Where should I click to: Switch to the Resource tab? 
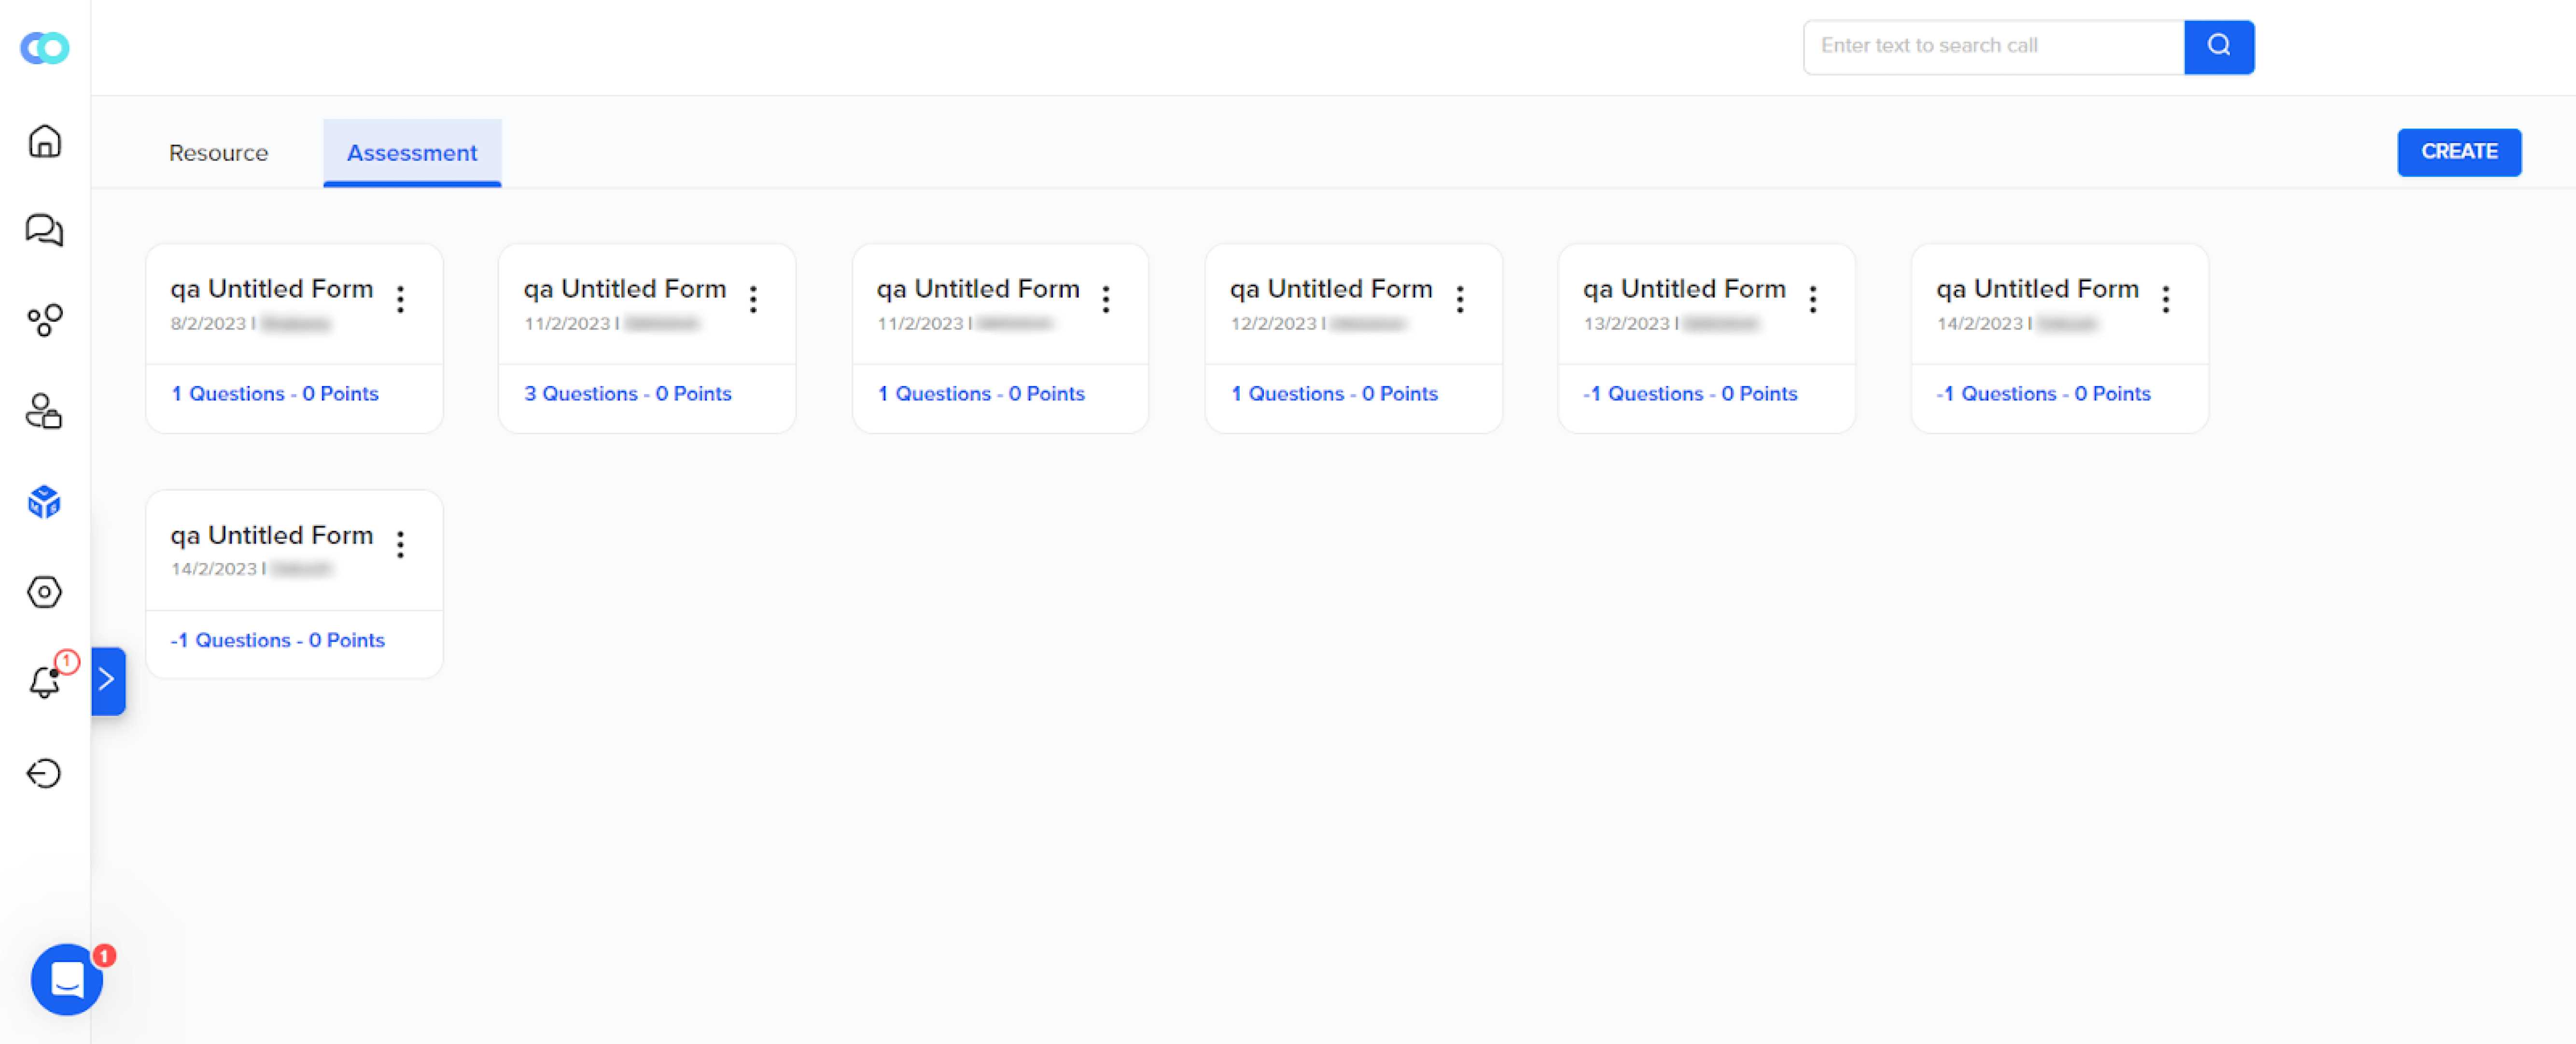tap(218, 153)
